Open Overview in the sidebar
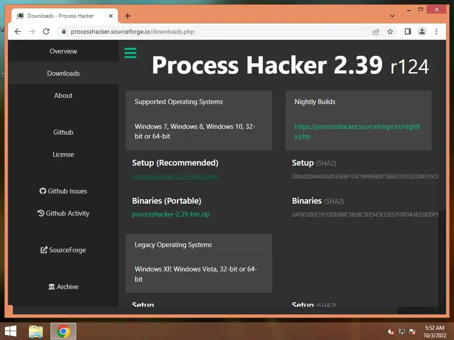This screenshot has height=340, width=454. (63, 51)
